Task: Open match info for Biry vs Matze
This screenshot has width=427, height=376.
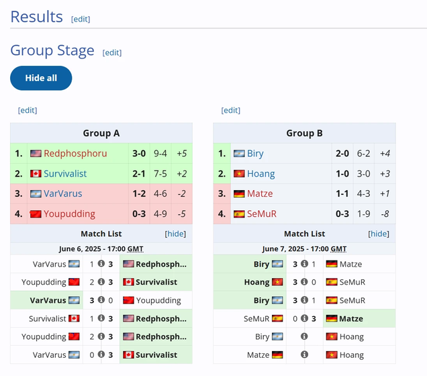Action: coord(304,264)
